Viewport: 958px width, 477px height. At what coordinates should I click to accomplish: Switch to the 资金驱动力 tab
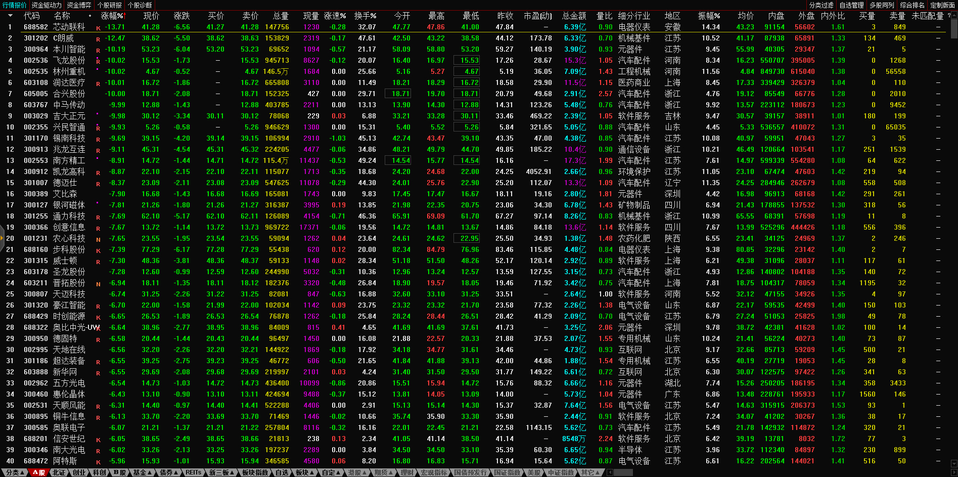coord(47,5)
